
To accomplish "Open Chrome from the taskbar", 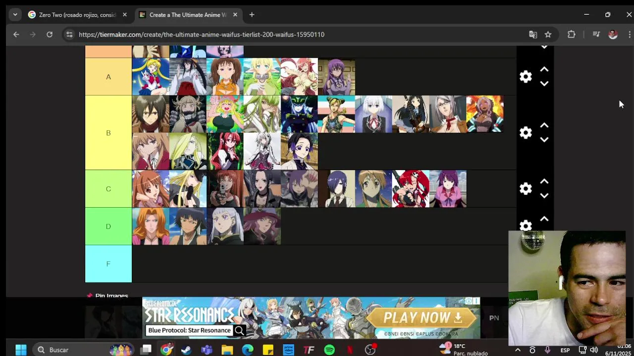I will pos(166,350).
